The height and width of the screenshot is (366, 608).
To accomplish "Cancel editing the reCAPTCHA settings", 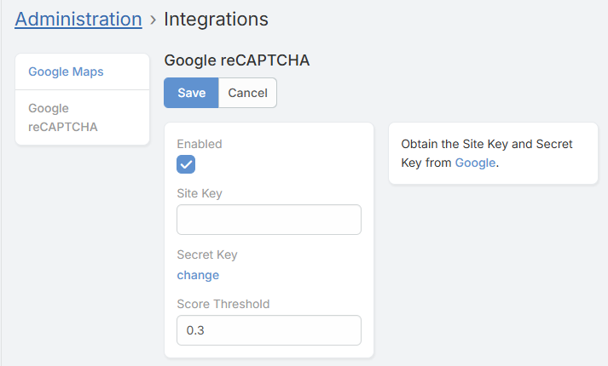I will point(247,93).
